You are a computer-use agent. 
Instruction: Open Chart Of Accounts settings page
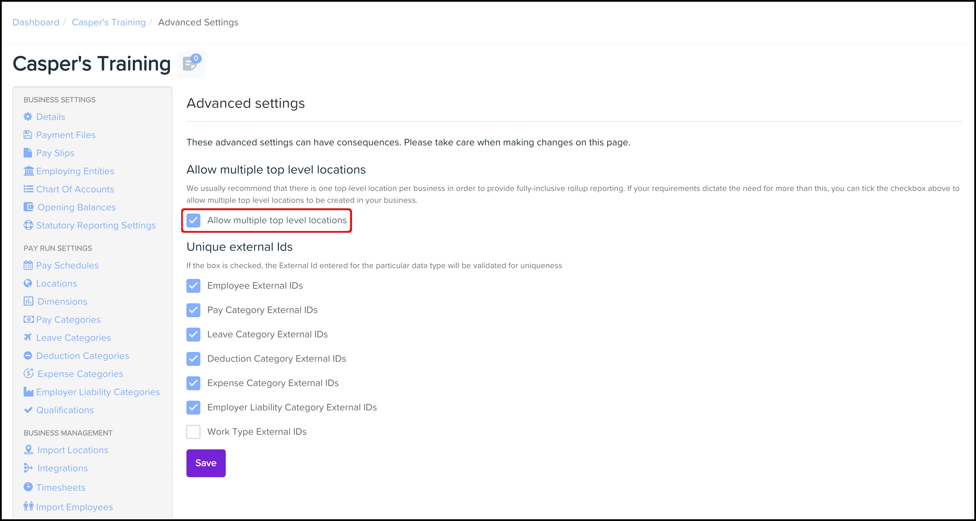[75, 189]
